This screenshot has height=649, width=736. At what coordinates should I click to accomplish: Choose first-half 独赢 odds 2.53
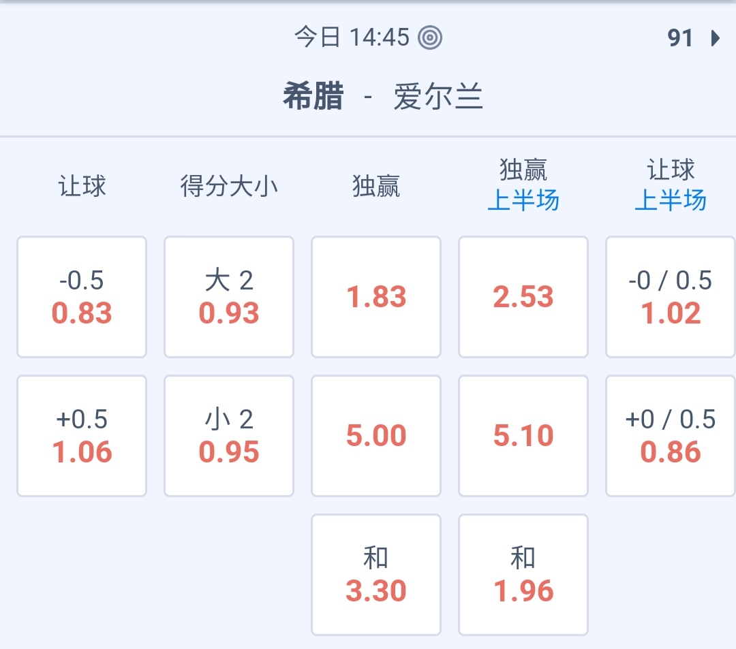click(x=523, y=297)
